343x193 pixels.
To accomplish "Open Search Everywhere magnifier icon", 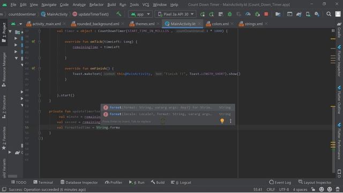I will [329, 14].
